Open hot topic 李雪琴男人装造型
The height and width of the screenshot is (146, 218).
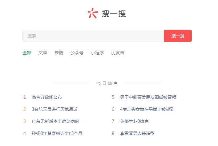coord(137,133)
